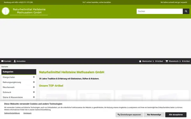Open the Warenkorb cart link
This screenshot has height=119, width=191.
coord(173,61)
